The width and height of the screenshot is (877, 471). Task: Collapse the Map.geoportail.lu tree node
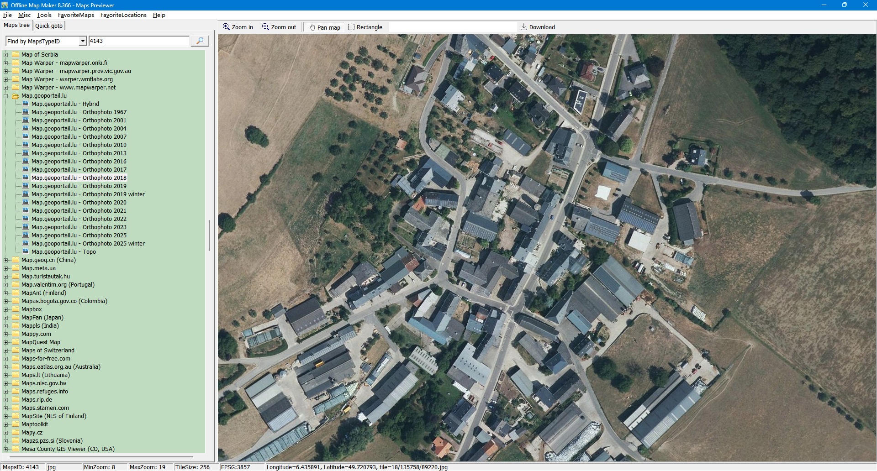click(6, 96)
